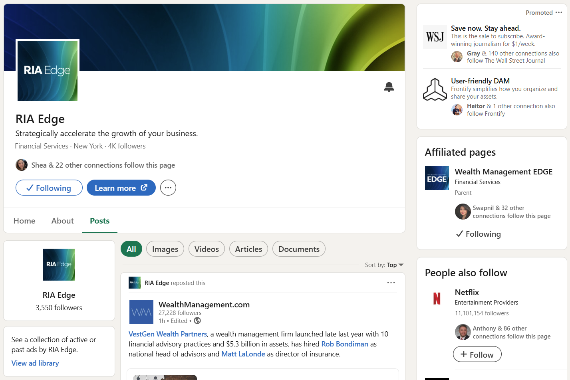
Task: Switch to the About tab
Action: coord(62,221)
